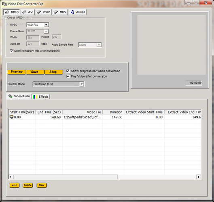Image resolution: width=214 pixels, height=202 pixels.
Task: Open the Audio Sample Rate dropdown
Action: coord(99,45)
